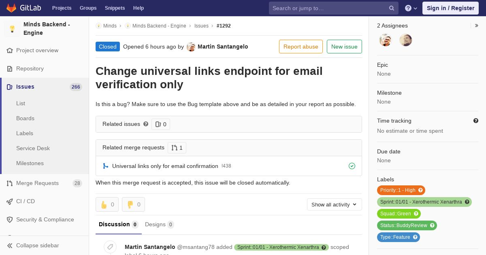Click help icon on Type::Feature label
Viewport: 486px width, 255px height.
click(415, 237)
